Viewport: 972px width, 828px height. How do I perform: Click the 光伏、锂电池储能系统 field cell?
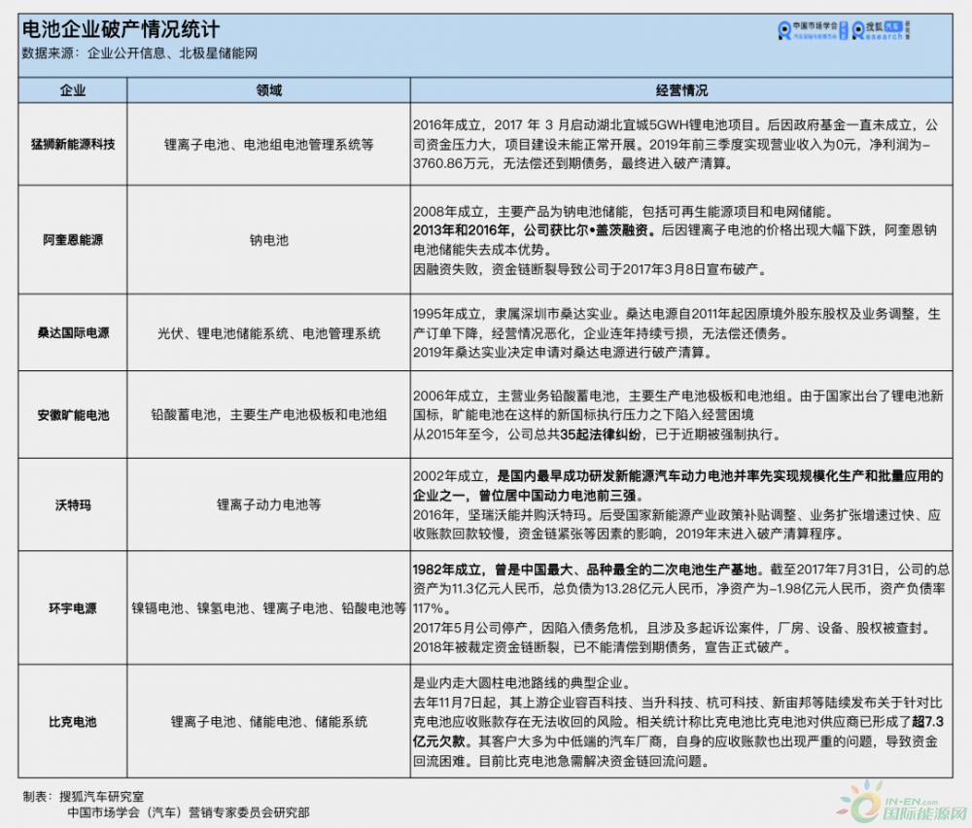coord(268,332)
